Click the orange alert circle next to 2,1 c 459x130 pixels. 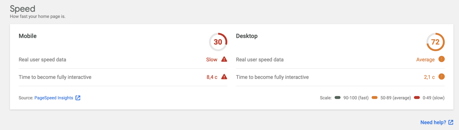(x=442, y=77)
